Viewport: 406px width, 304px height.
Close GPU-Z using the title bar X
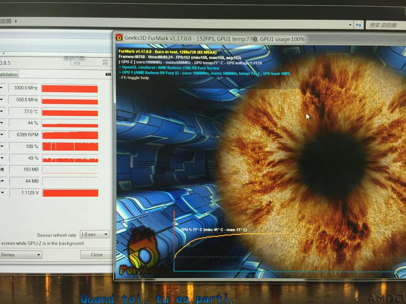[105, 62]
